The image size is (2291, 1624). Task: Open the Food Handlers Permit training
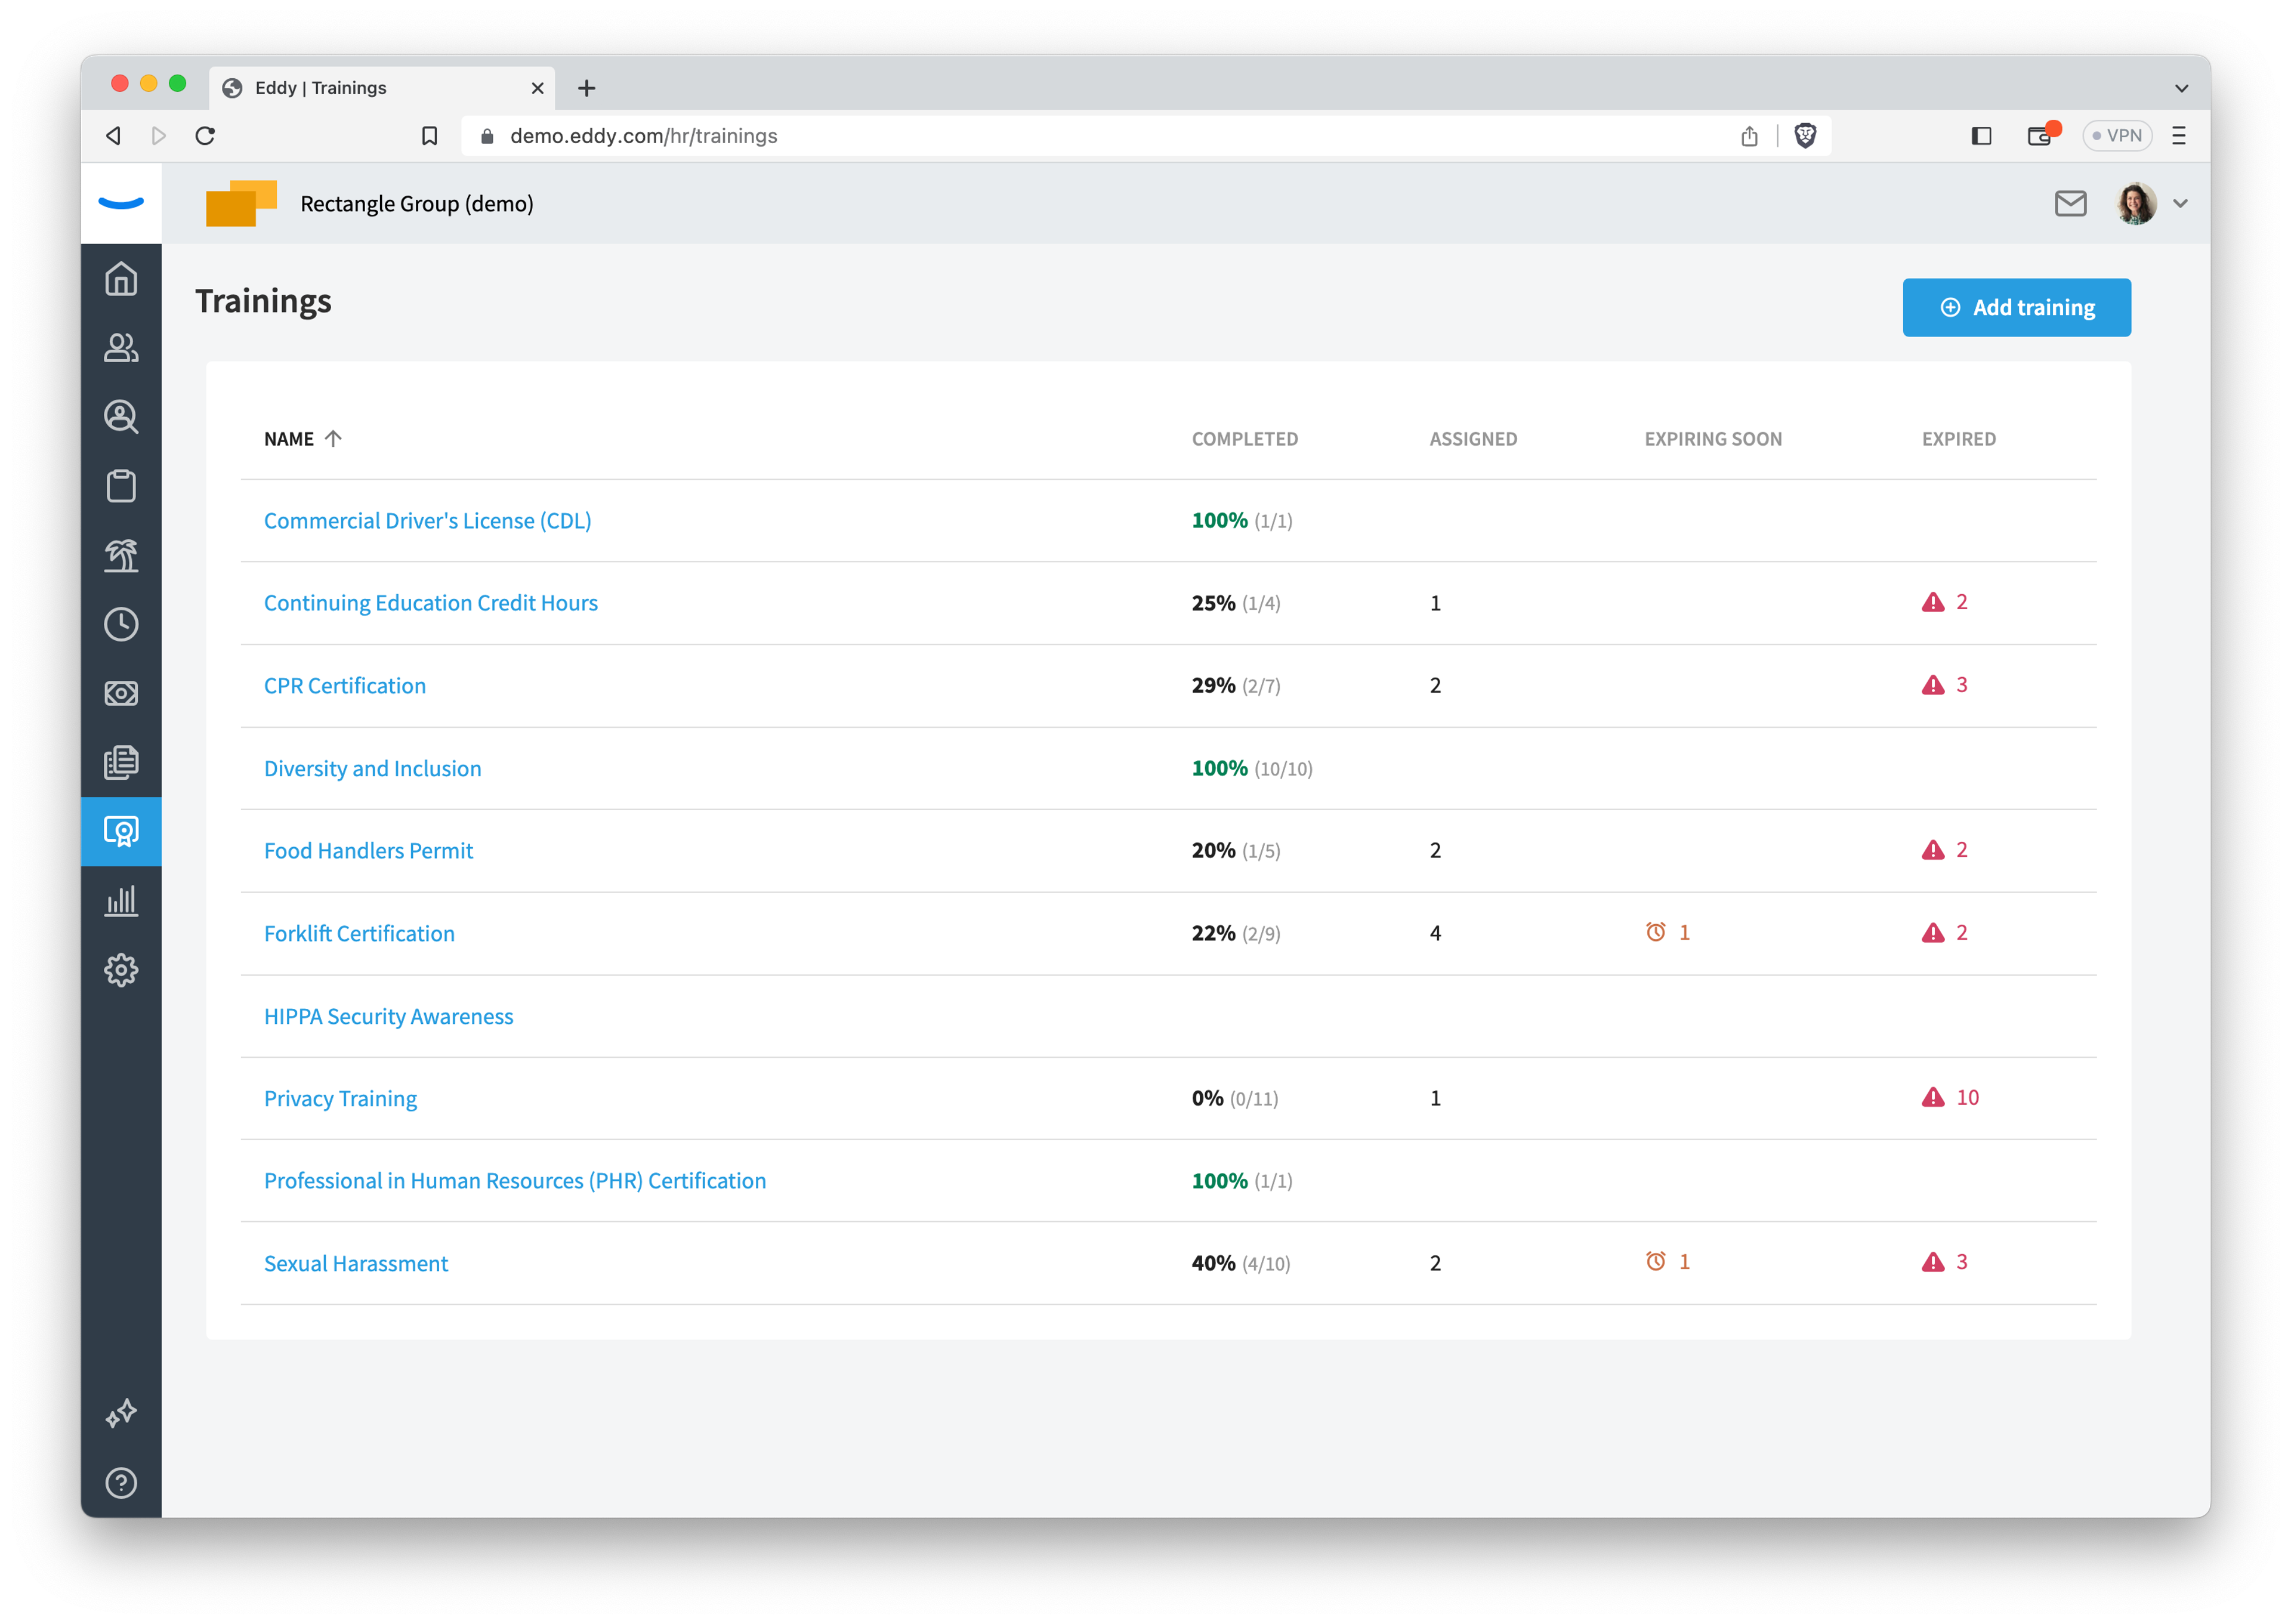point(369,851)
